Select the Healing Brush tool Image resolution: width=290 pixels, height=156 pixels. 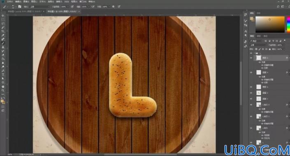3,39
